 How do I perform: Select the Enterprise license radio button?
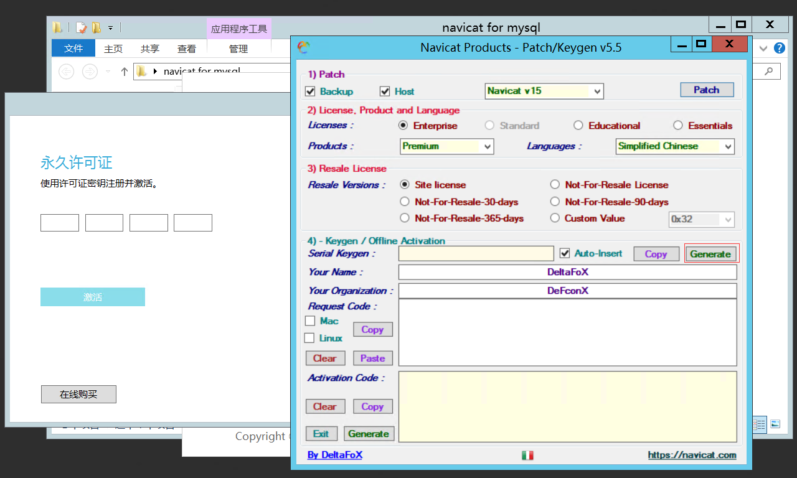(403, 126)
